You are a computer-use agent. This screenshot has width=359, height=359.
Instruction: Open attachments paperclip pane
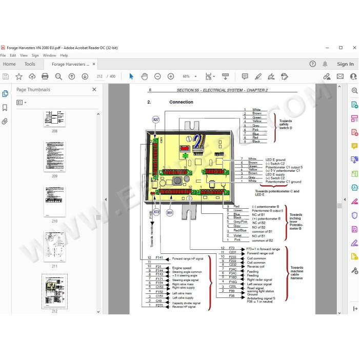(5, 122)
